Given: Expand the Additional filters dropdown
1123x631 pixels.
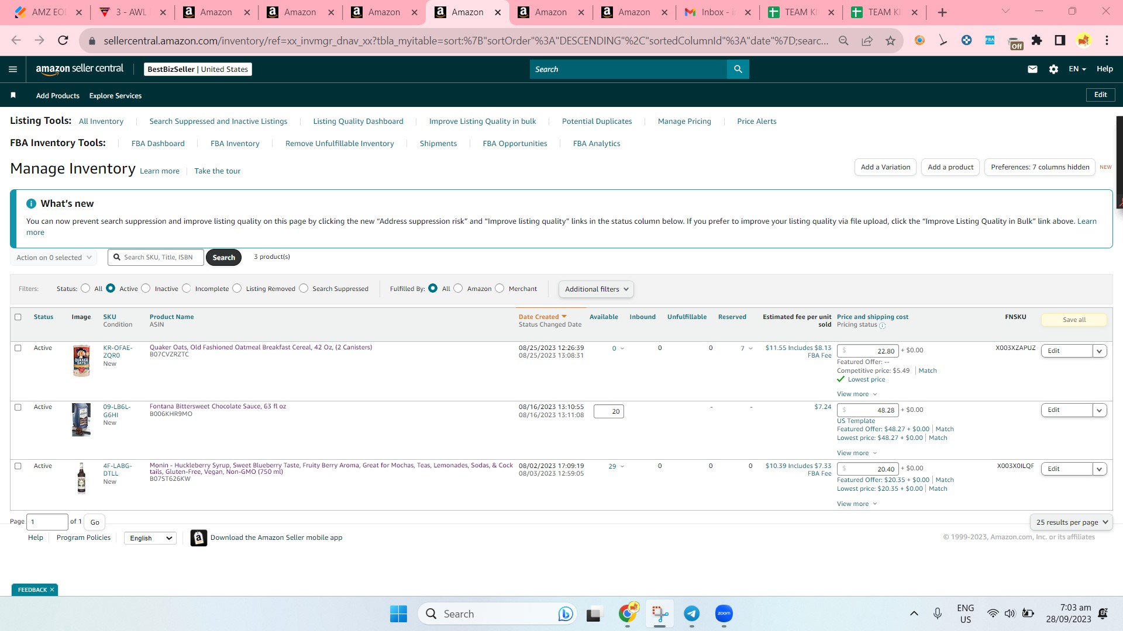Looking at the screenshot, I should coord(596,289).
